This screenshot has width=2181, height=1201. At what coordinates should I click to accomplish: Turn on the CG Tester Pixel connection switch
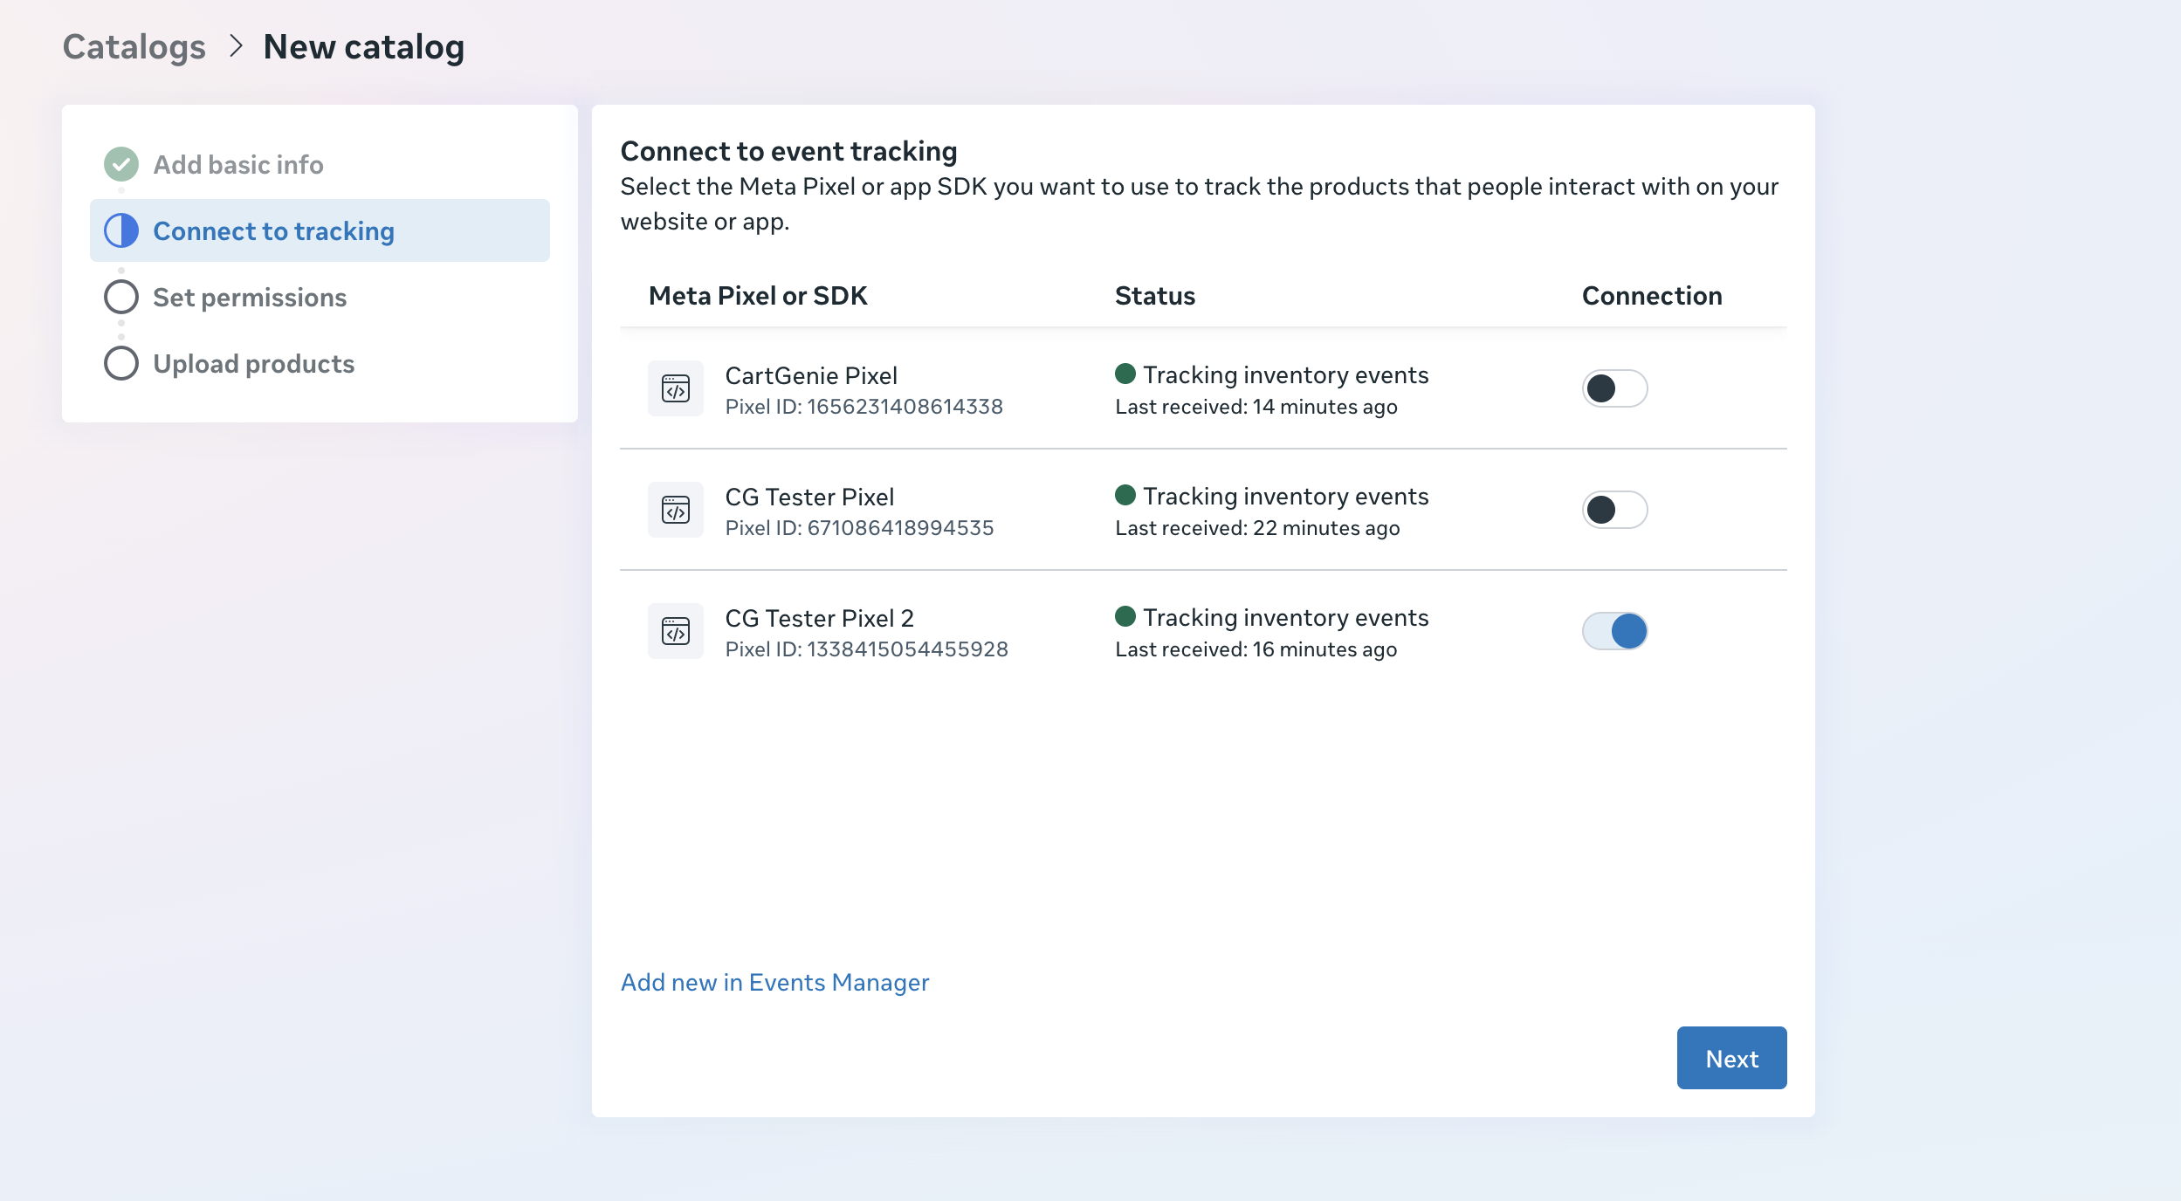point(1614,510)
